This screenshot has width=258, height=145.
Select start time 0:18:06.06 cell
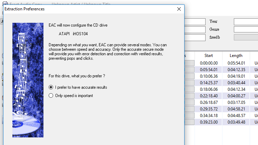[x=209, y=89]
